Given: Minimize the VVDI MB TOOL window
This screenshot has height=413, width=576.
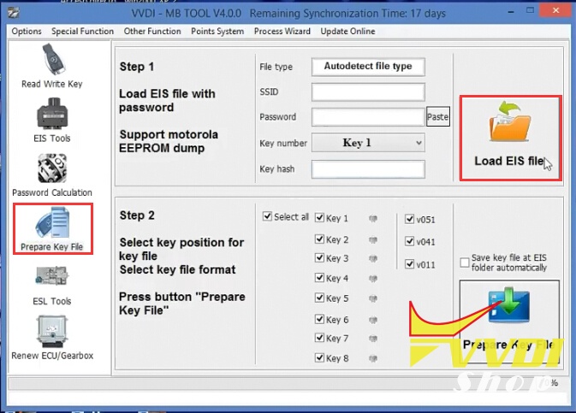Looking at the screenshot, I should coord(511,12).
